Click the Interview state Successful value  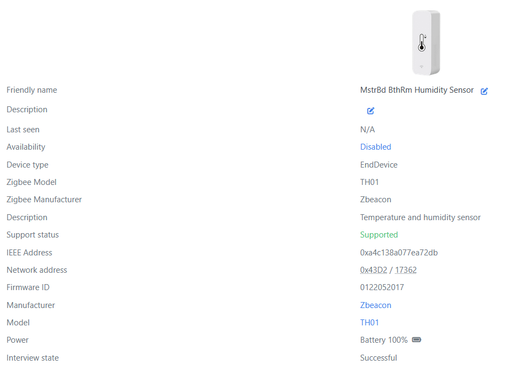click(x=378, y=358)
